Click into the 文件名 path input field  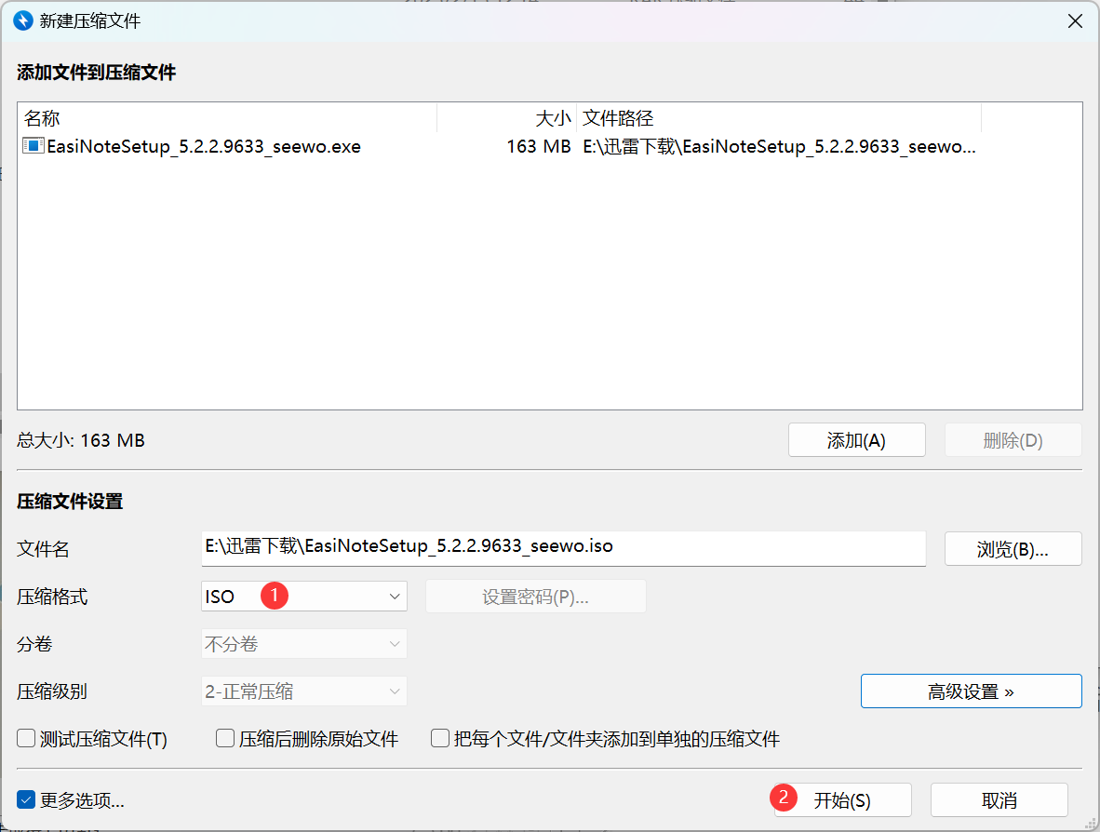point(563,547)
